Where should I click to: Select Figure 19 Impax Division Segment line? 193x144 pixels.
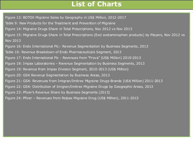(67, 69)
